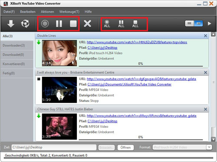Open Double Lines YouTube URL link
This screenshot has height=162, width=217.
[x=137, y=42]
